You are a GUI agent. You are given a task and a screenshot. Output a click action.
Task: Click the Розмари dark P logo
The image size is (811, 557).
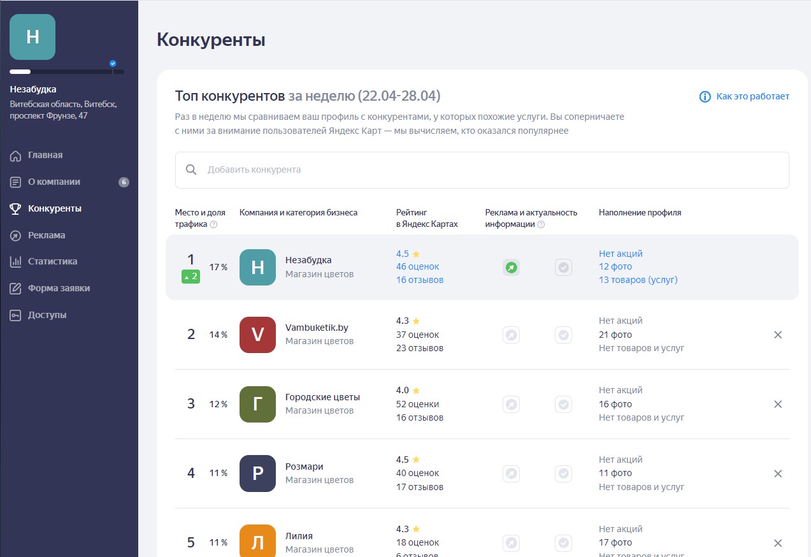point(257,474)
